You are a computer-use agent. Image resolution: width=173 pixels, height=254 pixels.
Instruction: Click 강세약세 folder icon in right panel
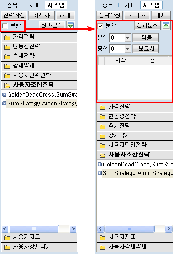[x=102, y=136]
